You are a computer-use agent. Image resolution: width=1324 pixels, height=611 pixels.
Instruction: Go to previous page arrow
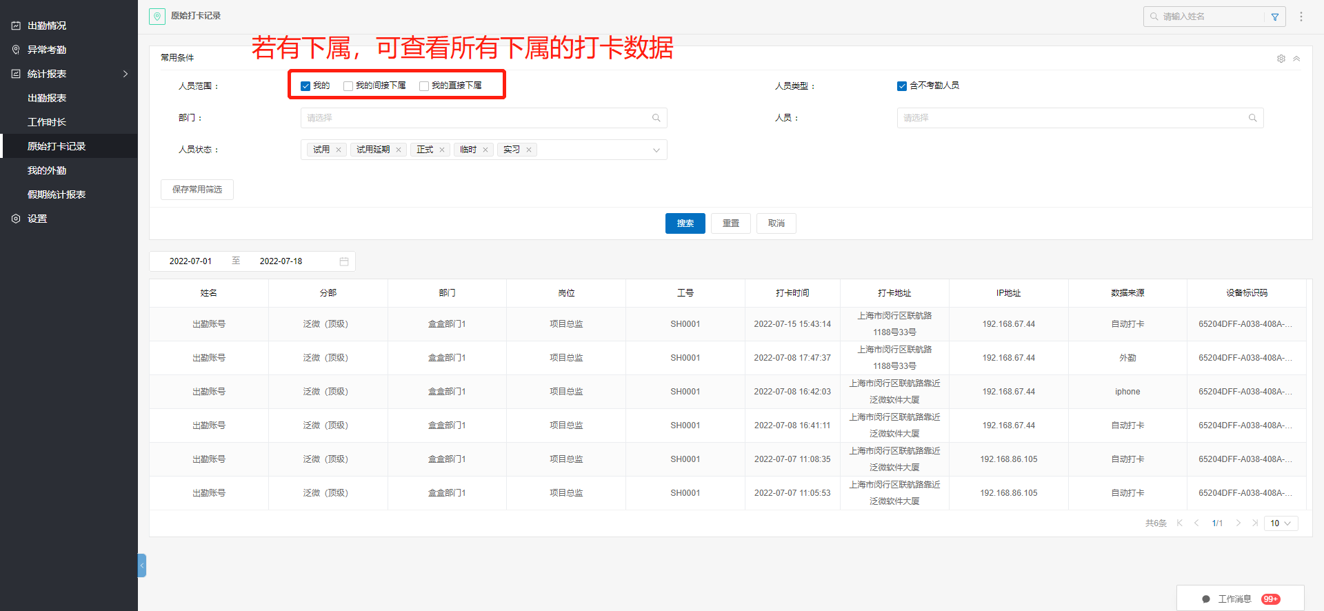coord(1196,523)
